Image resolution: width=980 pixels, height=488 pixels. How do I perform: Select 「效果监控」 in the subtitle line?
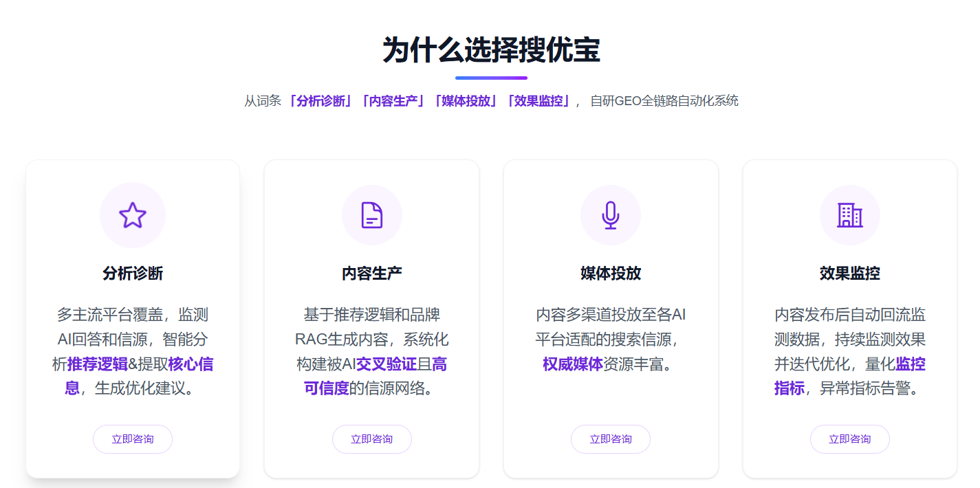tap(538, 101)
